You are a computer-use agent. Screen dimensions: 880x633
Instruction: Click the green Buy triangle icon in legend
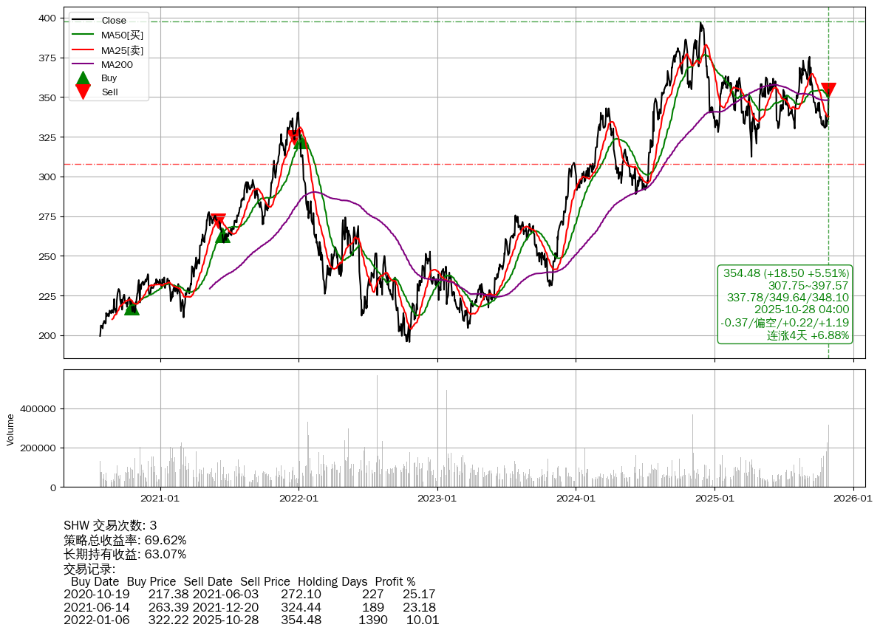tap(83, 78)
